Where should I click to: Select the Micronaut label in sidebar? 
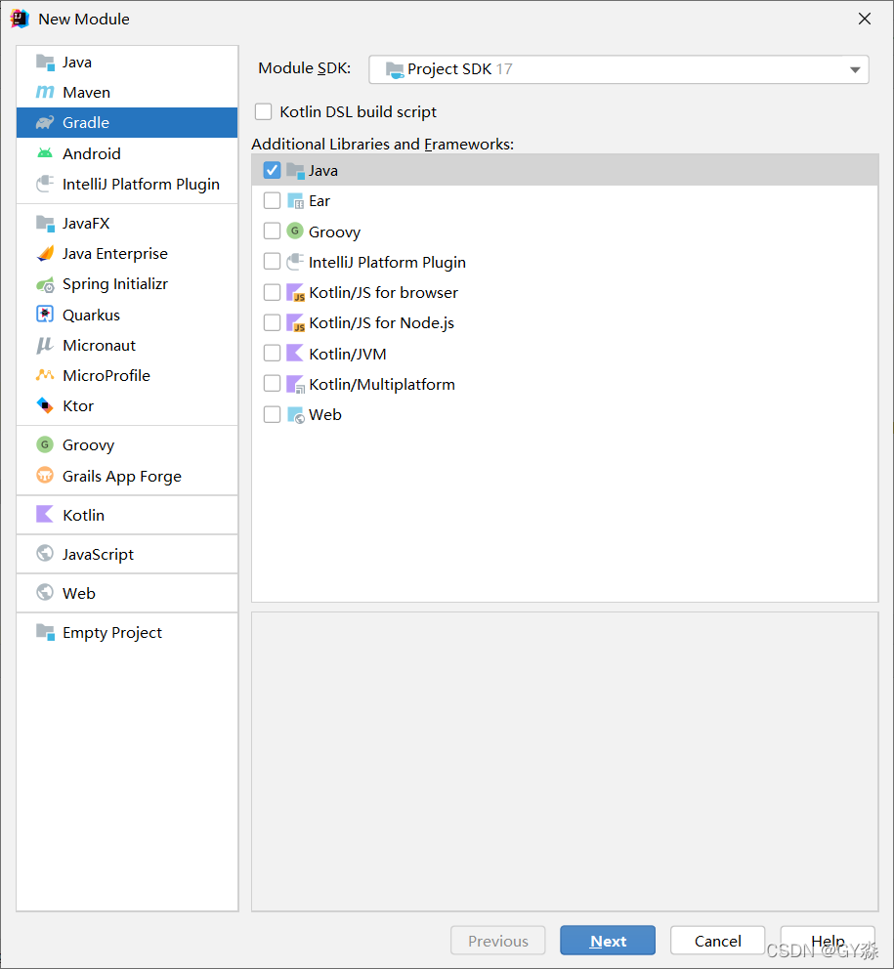[99, 346]
